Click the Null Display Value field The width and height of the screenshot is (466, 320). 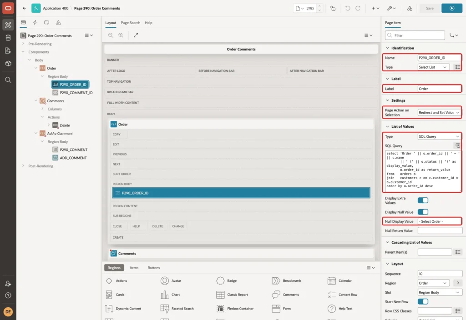(440, 221)
